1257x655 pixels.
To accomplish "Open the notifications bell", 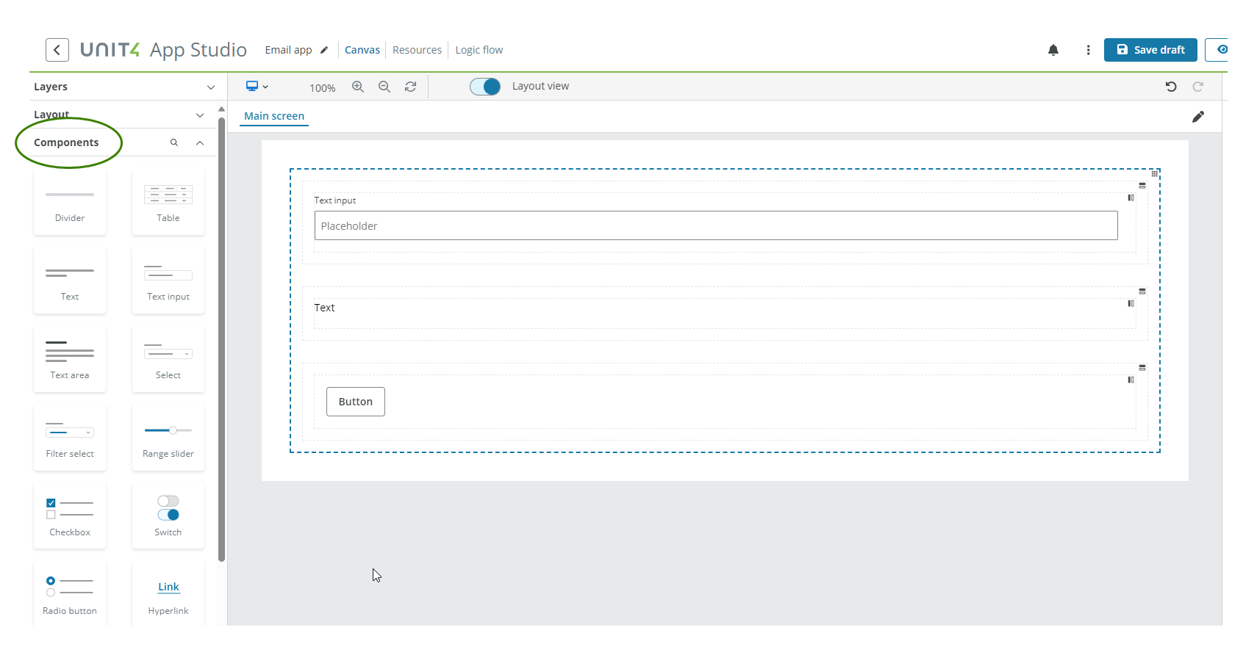I will point(1053,50).
